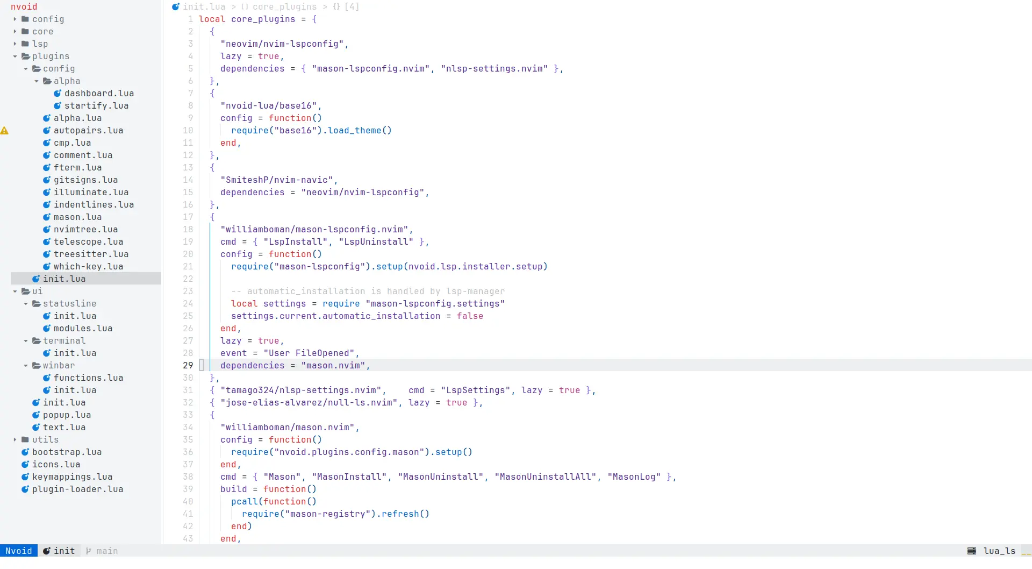This screenshot has width=1032, height=569.
Task: Click the "tamago324/nlsp-settings.nvim" string
Action: 301,390
